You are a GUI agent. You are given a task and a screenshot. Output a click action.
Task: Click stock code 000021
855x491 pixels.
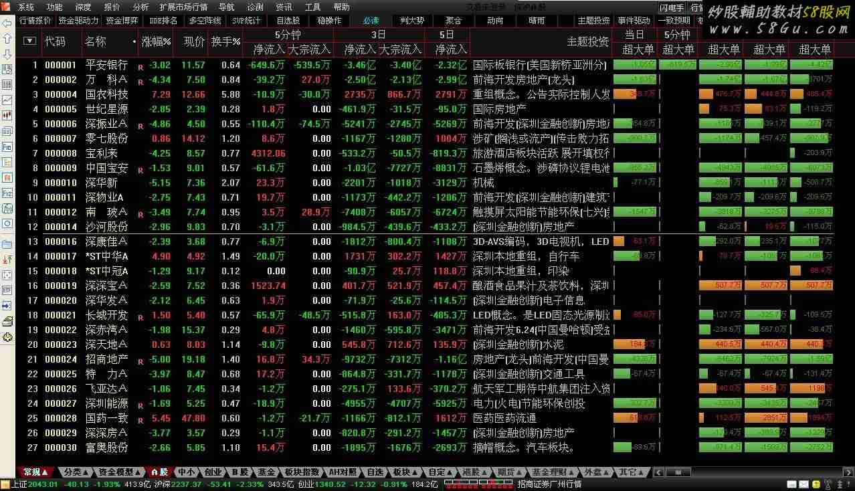click(61, 315)
